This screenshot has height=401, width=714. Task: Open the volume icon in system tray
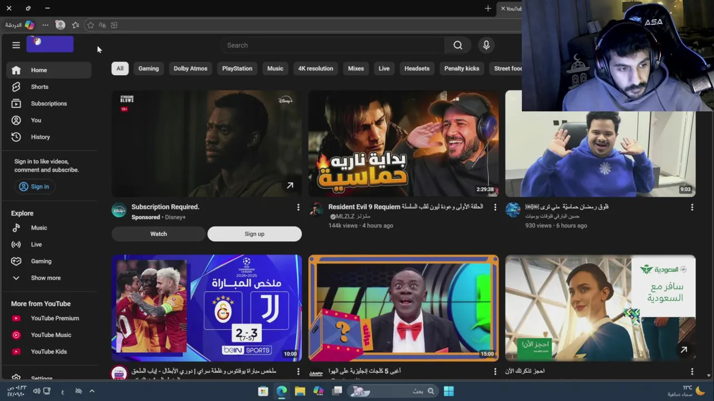coord(37,391)
